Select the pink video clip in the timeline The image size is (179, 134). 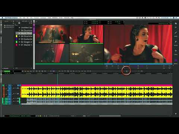pyautogui.click(x=97, y=85)
